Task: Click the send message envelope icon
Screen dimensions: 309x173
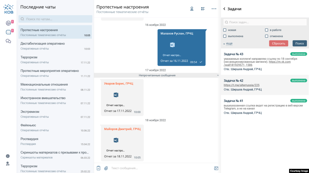Action: click(x=216, y=168)
